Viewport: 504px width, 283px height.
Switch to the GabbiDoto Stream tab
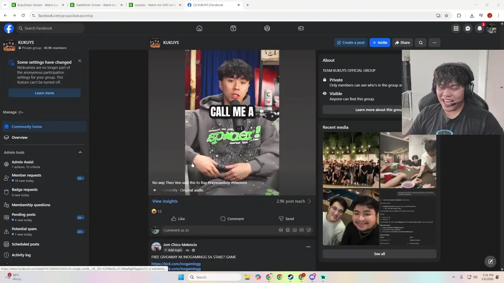coord(96,5)
